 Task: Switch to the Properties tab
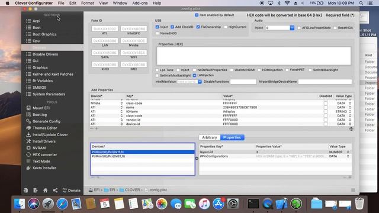tap(232, 137)
